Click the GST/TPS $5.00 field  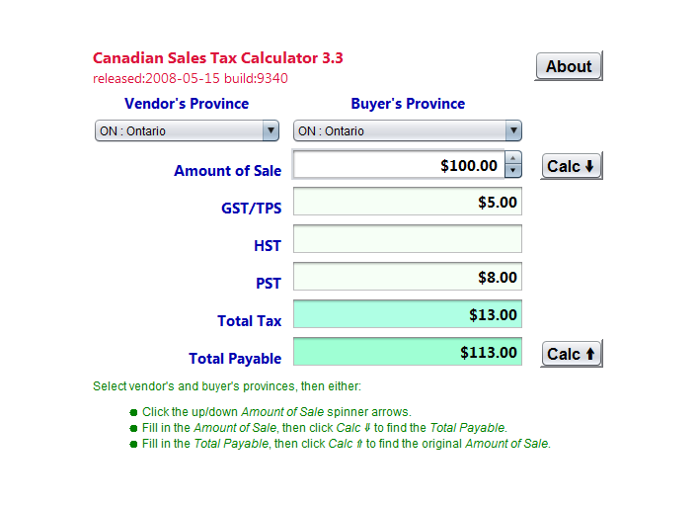coord(408,202)
